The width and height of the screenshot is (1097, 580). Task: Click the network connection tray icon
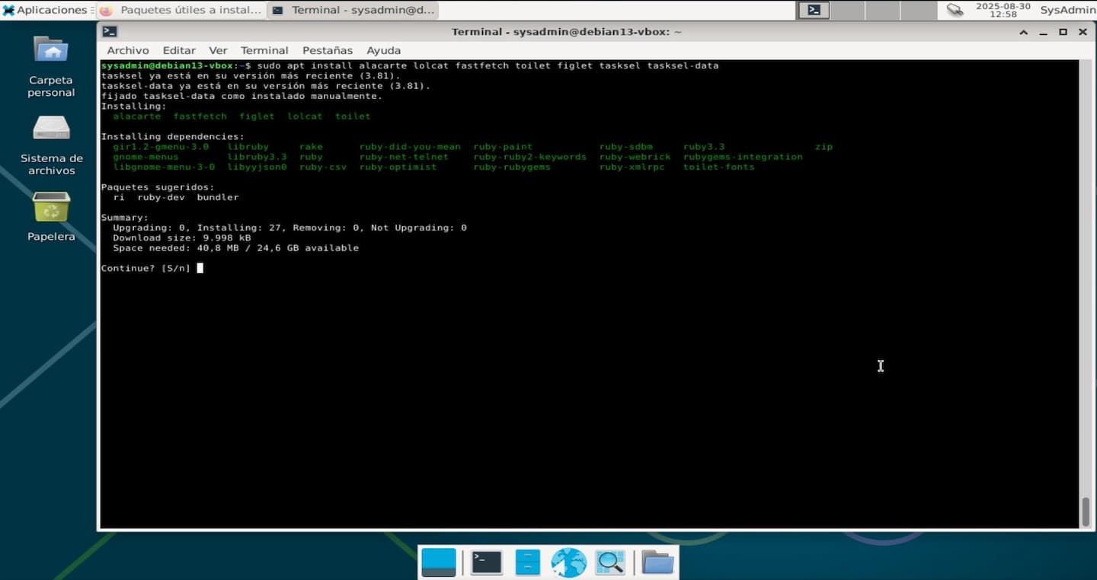click(x=955, y=10)
